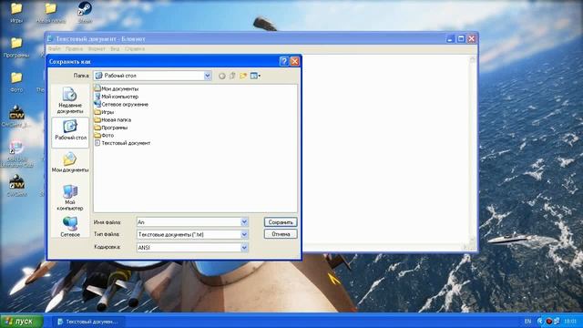Close the Сохранить как dialog
This screenshot has height=328, width=583.
295,61
